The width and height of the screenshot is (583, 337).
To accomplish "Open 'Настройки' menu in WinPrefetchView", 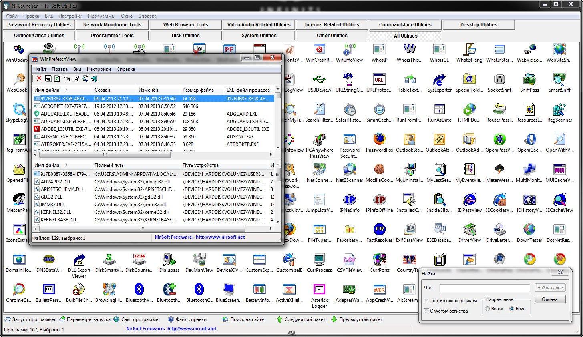I will click(99, 69).
